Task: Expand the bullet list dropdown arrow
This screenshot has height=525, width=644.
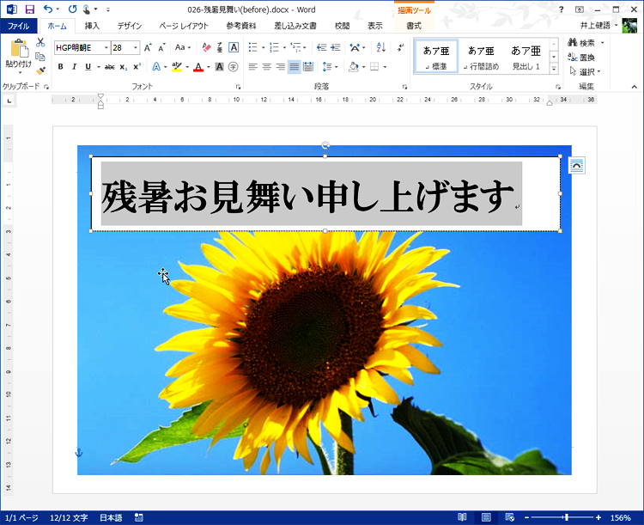Action: [264, 48]
